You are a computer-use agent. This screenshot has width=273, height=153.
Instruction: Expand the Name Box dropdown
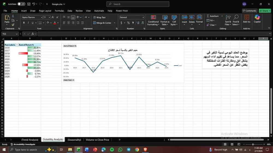pyautogui.click(x=17, y=34)
